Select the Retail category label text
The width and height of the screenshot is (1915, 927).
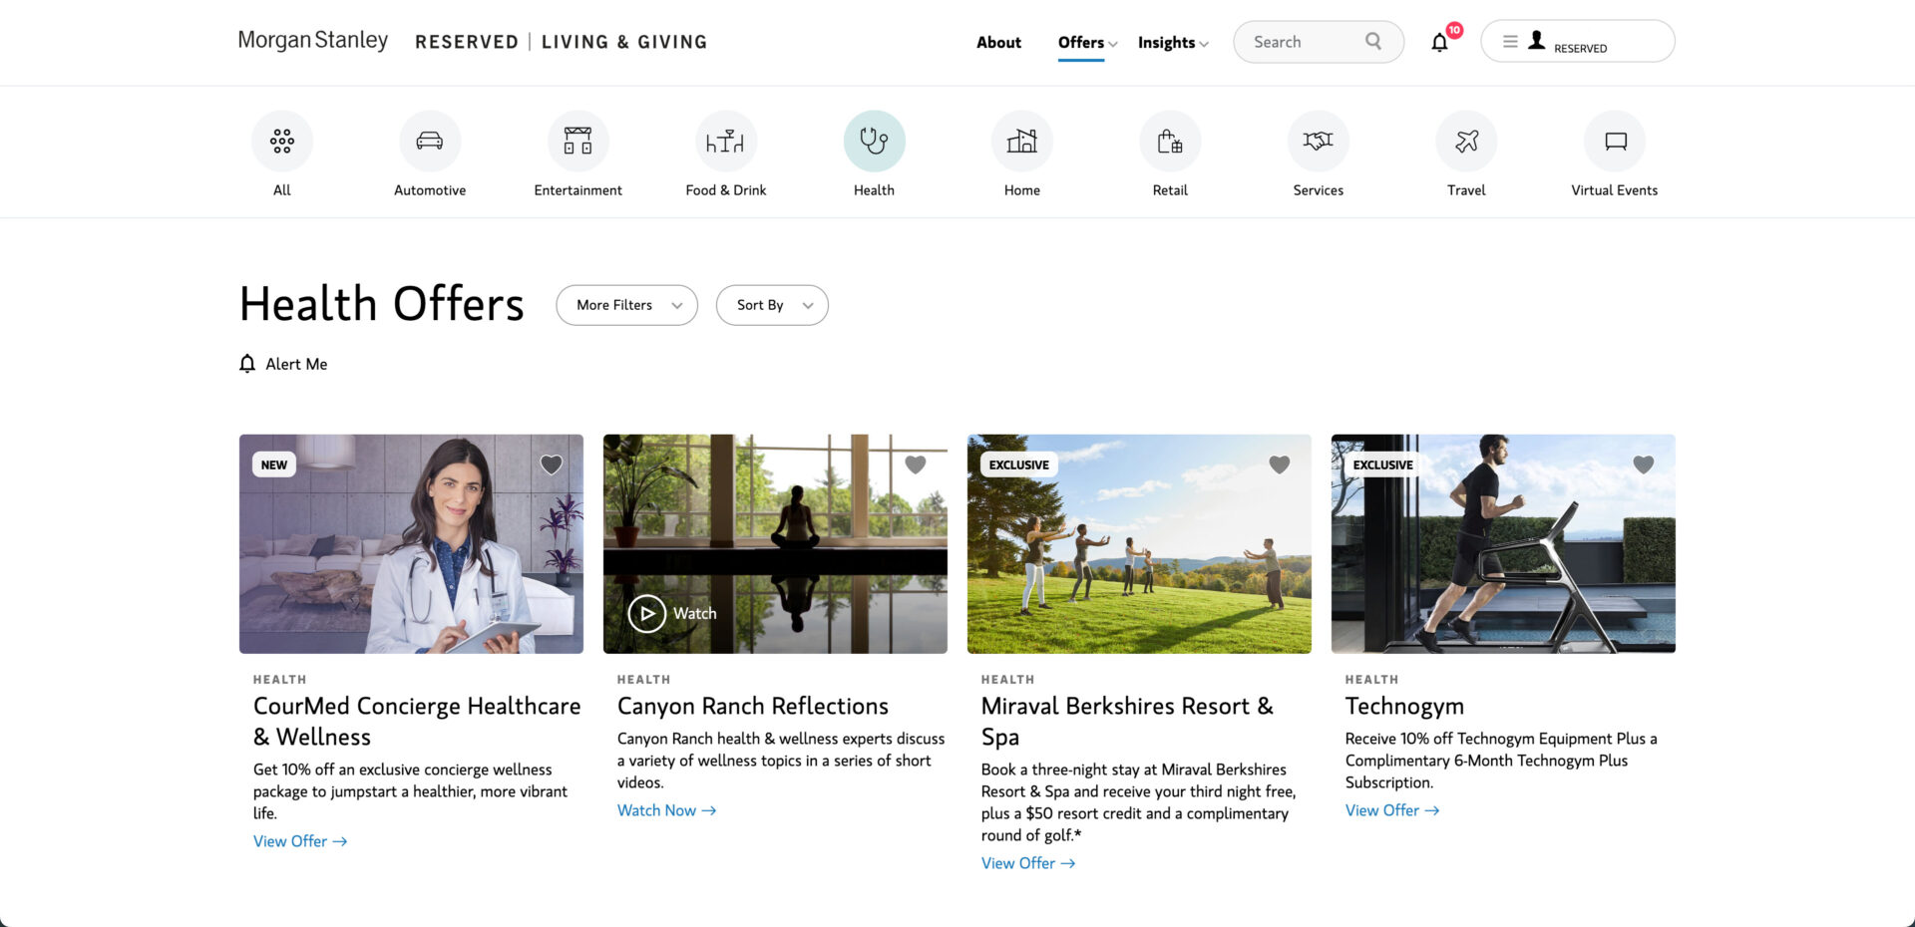(x=1170, y=190)
